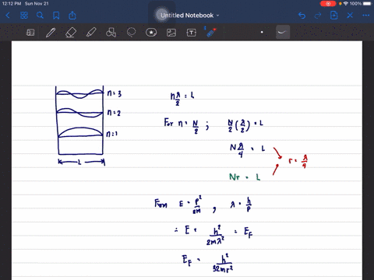Close the notebook with the X icon

[350, 16]
